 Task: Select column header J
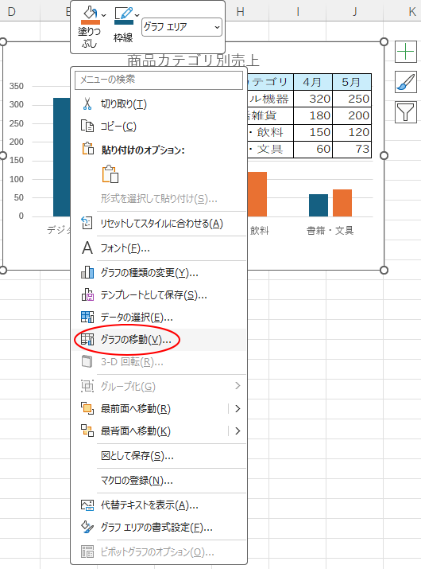click(355, 12)
